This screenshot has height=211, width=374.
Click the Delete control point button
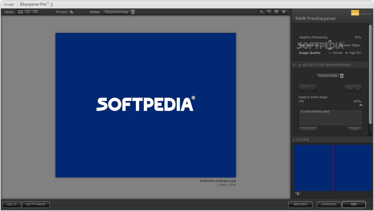pyautogui.click(x=355, y=129)
